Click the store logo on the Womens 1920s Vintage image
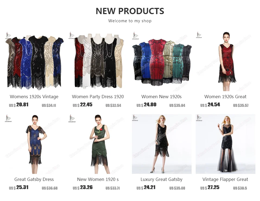The width and height of the screenshot is (260, 201). [8, 36]
